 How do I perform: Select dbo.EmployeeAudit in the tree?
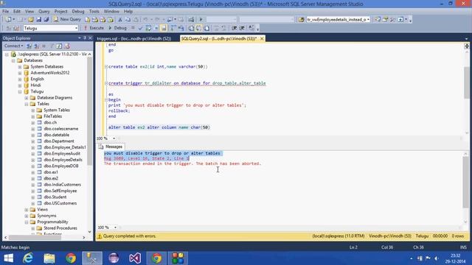tap(62, 154)
